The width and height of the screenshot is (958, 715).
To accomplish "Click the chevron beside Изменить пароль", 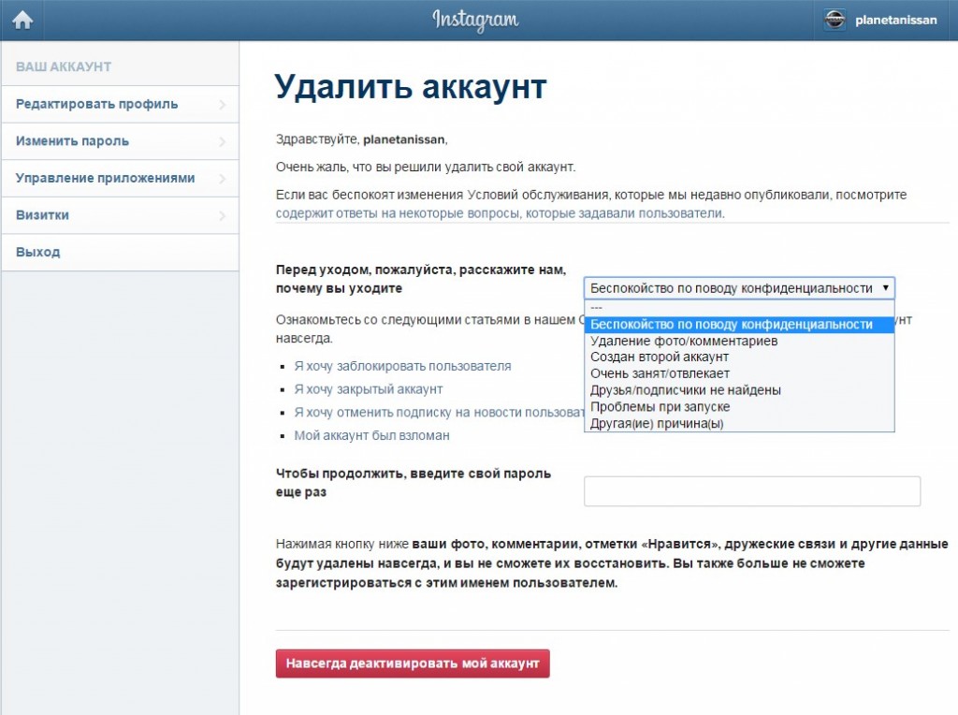I will tap(223, 141).
